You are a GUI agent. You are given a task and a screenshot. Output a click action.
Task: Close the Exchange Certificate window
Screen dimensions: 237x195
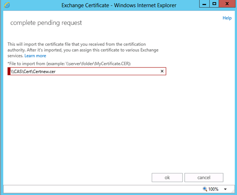pyautogui.click(x=227, y=4)
